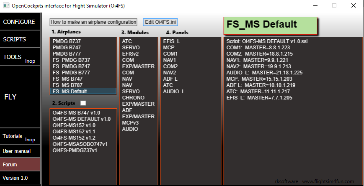Image resolution: width=364 pixels, height=186 pixels.
Task: Click EFIS L: MASTER=7.7.1.205 line
Action: point(259,97)
